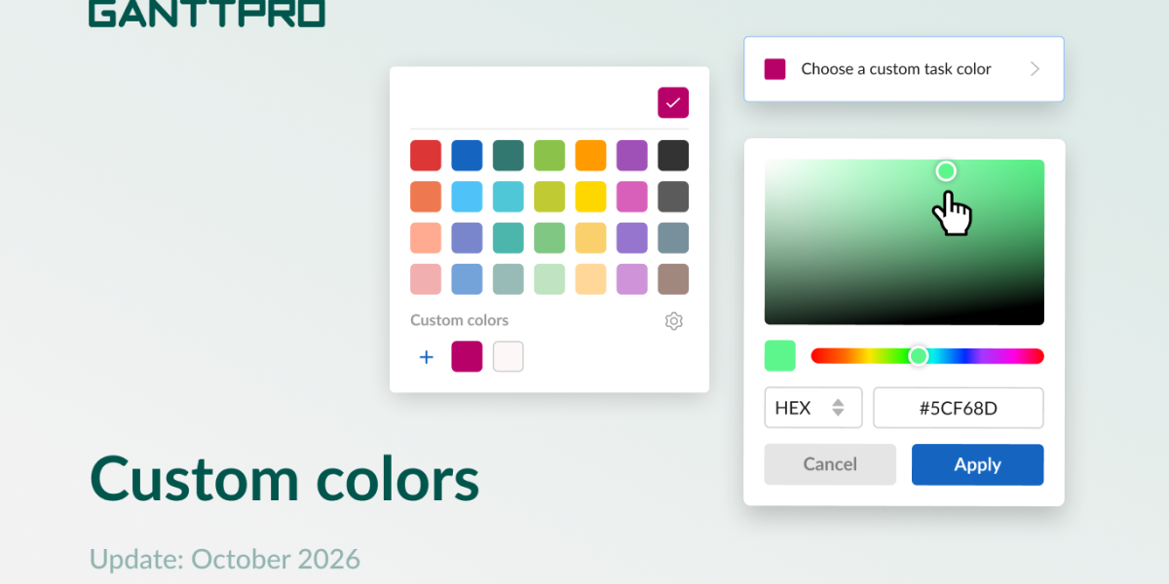
Task: Click the magenta checked color swatch at top
Action: 673,102
